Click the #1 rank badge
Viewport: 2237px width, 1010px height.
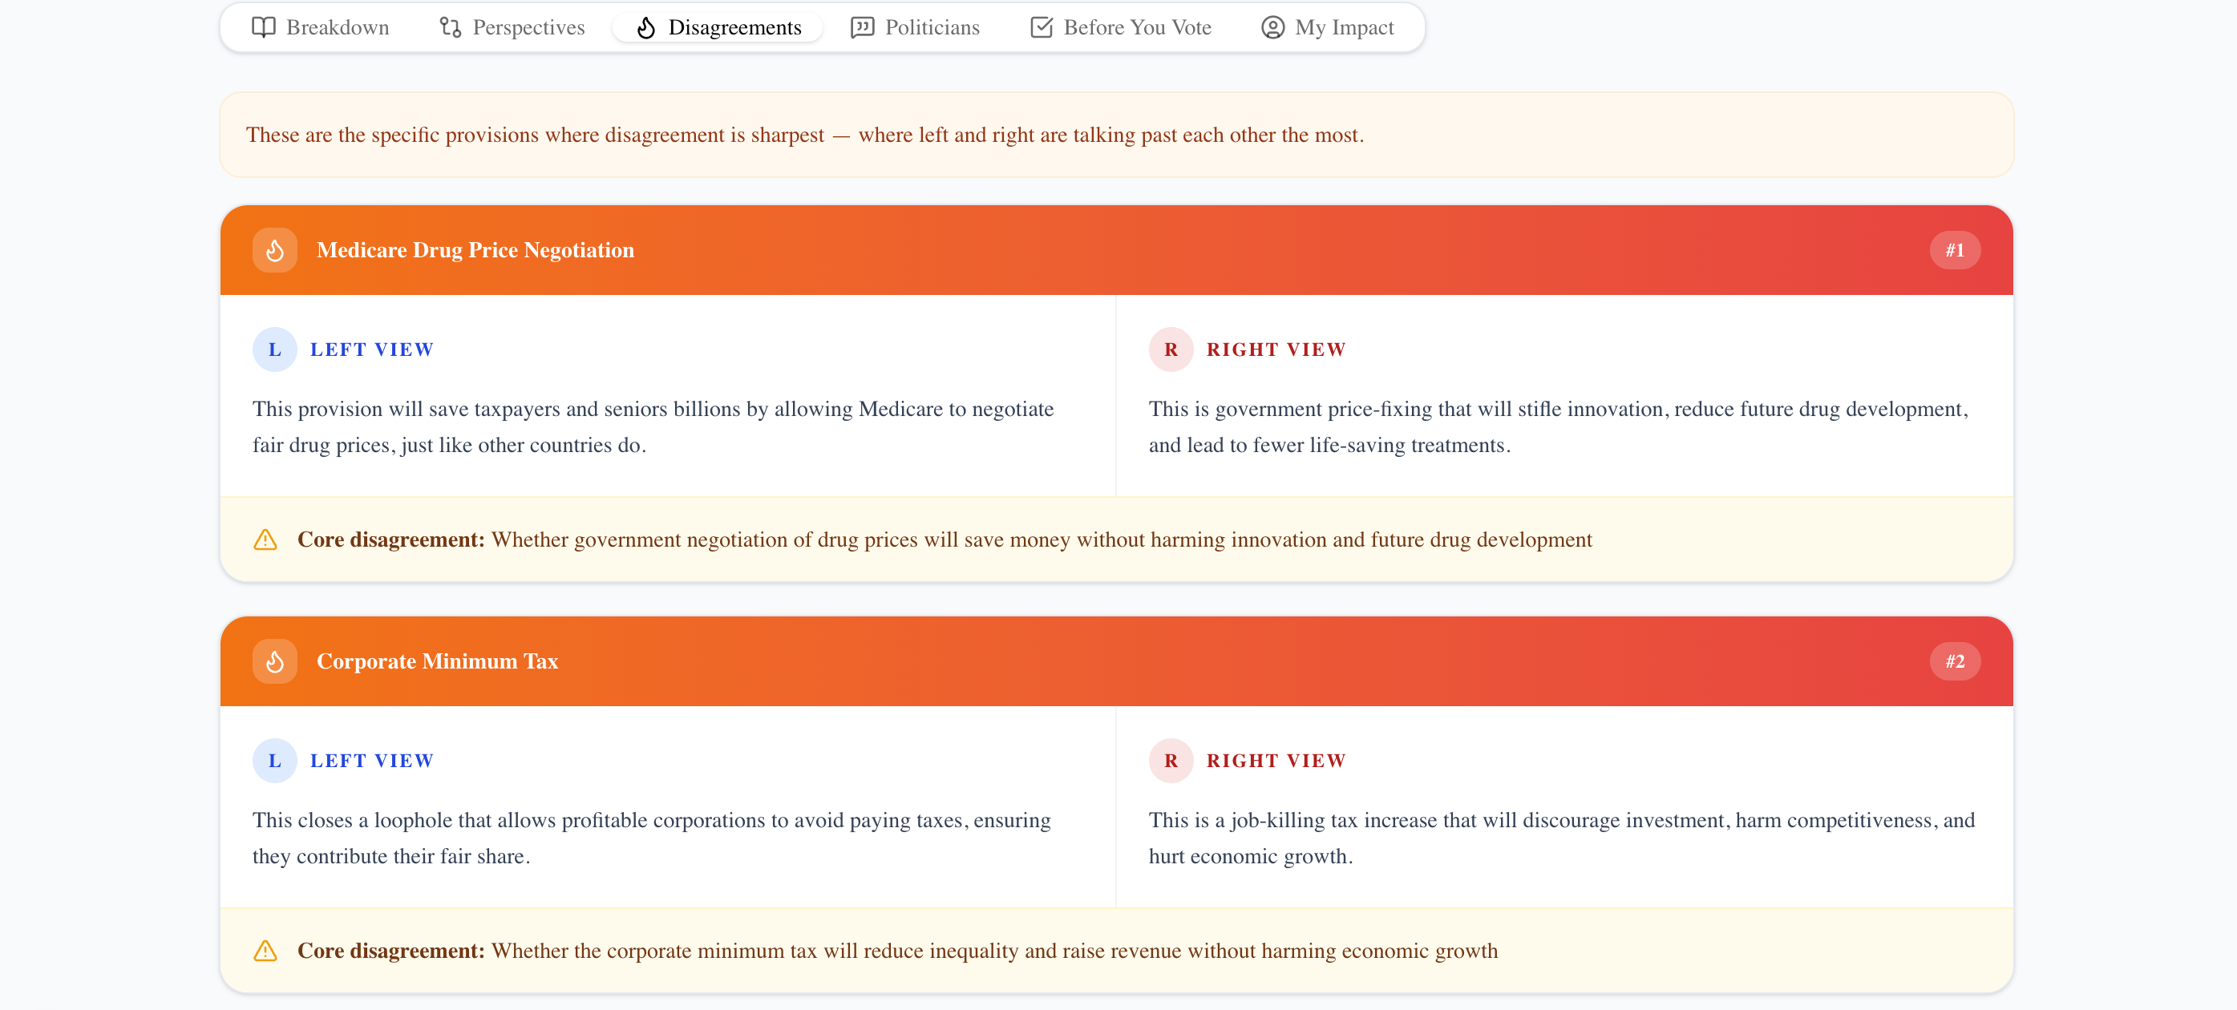[x=1954, y=250]
